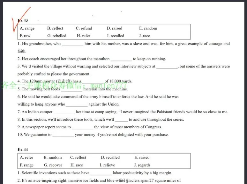Select word option 'G. rebelled'
This screenshot has width=247, height=184.
57,36
